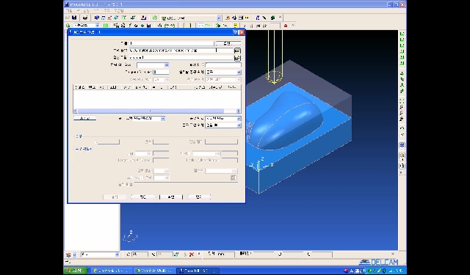Click the green circular icon in main toolbar
470x275 pixels.
tap(155, 18)
